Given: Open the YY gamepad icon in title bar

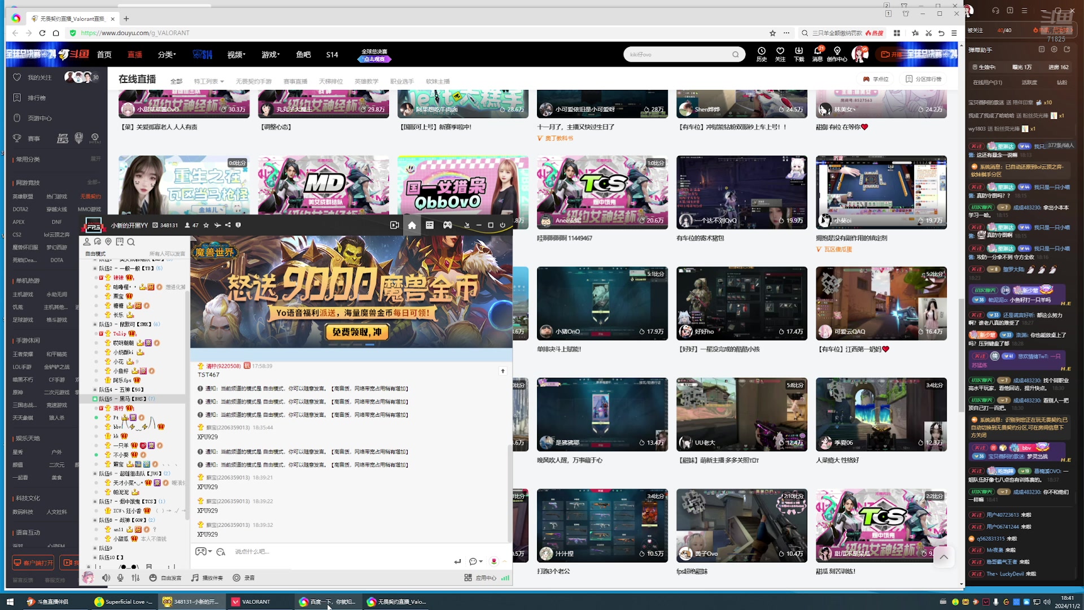Looking at the screenshot, I should point(447,225).
